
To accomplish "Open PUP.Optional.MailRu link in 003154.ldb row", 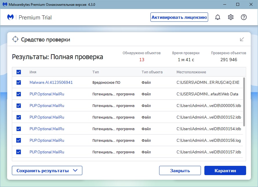I will coord(47,129).
